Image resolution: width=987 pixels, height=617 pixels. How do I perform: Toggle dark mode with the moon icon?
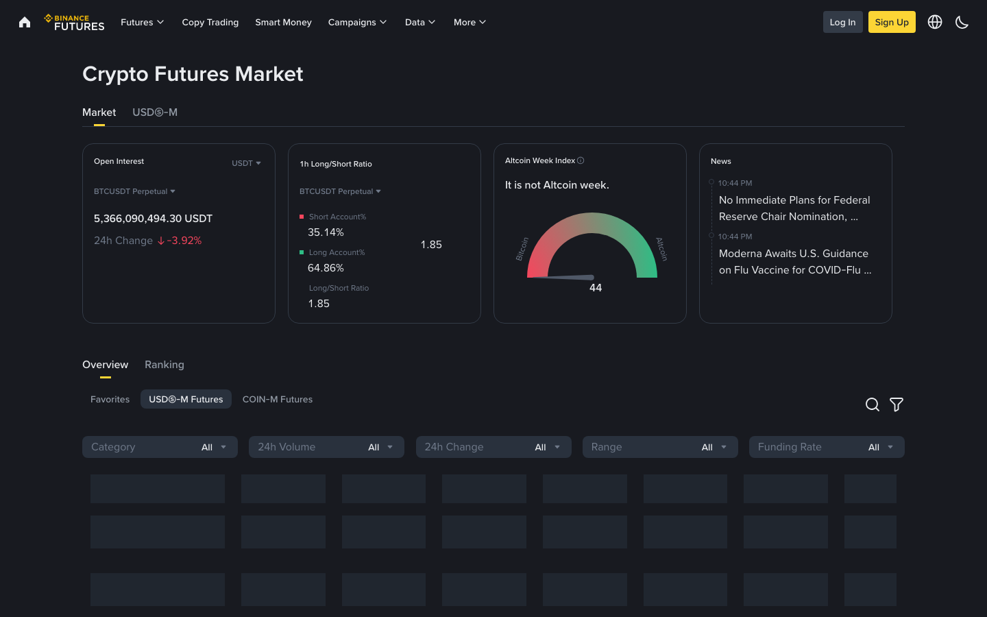pyautogui.click(x=962, y=22)
